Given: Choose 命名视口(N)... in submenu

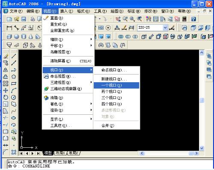Looking at the screenshot, I should pos(116,70).
